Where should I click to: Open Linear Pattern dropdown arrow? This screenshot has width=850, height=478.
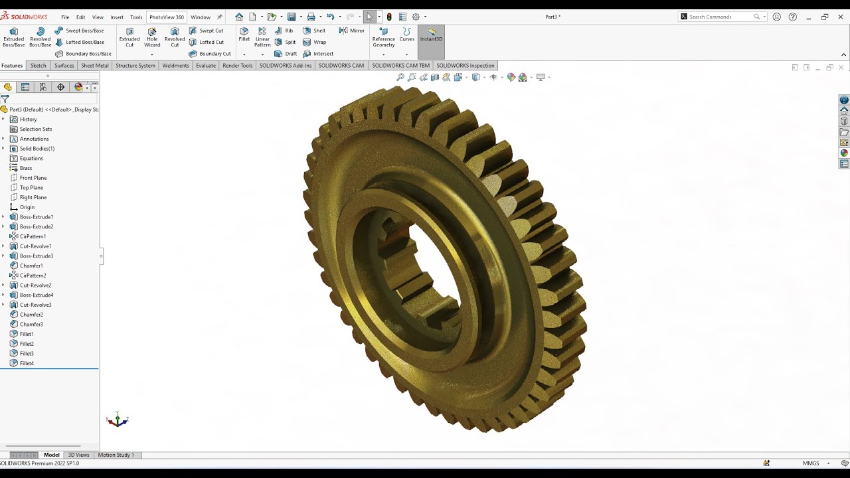pyautogui.click(x=262, y=54)
